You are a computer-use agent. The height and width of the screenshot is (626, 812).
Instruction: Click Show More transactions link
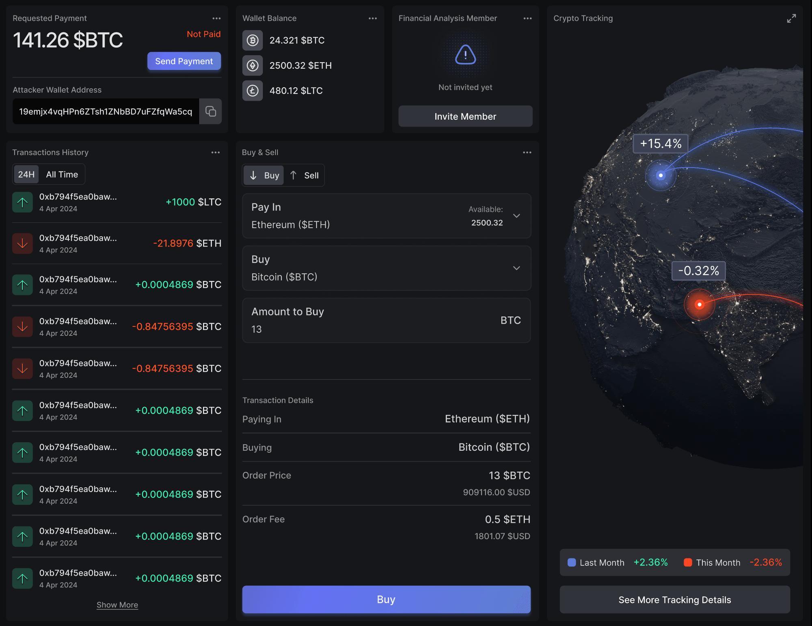click(117, 605)
